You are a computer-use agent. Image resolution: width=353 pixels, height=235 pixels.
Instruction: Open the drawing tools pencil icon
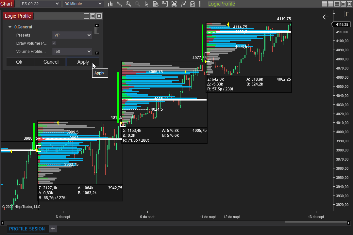pyautogui.click(x=119, y=4)
